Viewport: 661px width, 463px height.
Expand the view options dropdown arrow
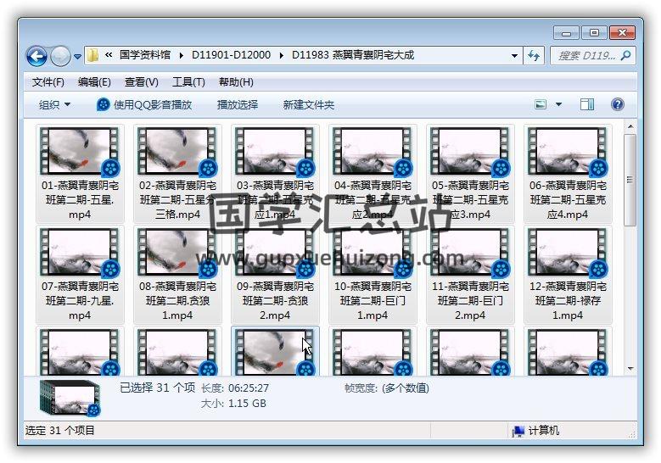558,104
